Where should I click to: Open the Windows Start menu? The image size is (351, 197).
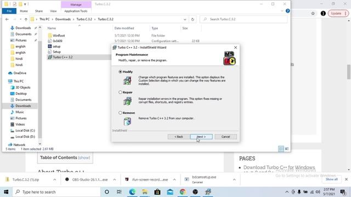point(6,192)
